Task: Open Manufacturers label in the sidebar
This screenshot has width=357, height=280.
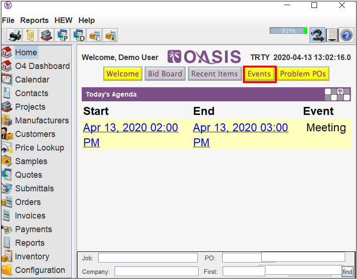Action: click(42, 121)
